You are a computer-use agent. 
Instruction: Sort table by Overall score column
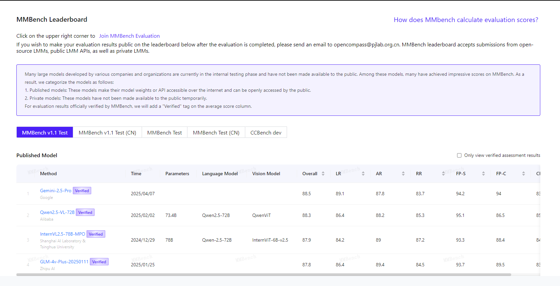pos(323,174)
